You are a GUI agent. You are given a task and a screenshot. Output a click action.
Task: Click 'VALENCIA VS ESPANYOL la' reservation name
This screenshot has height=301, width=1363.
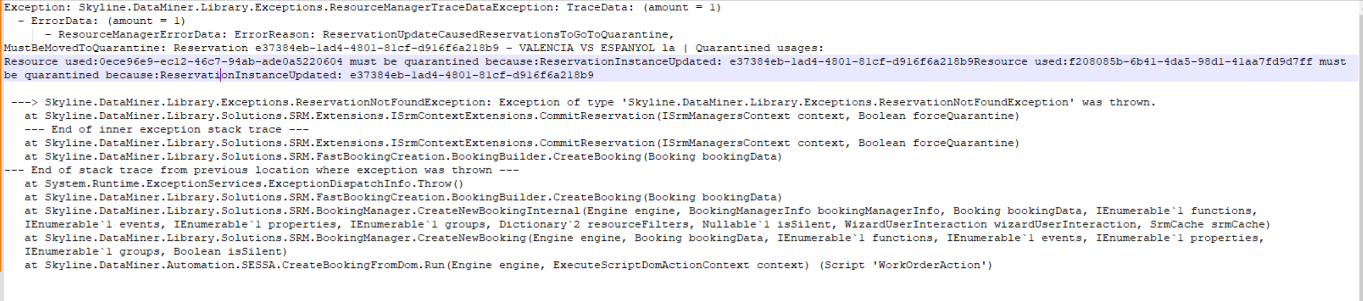coord(597,48)
